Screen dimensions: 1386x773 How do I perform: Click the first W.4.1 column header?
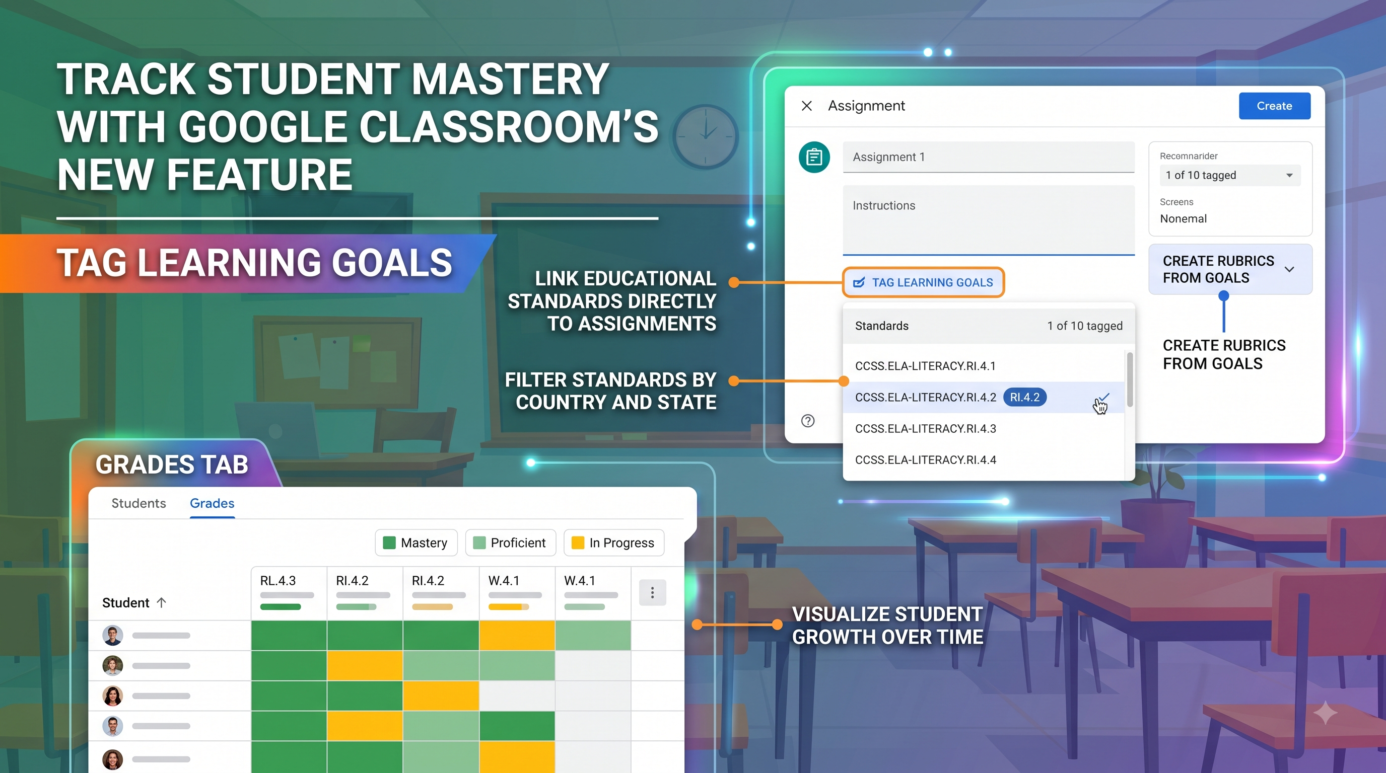click(517, 593)
